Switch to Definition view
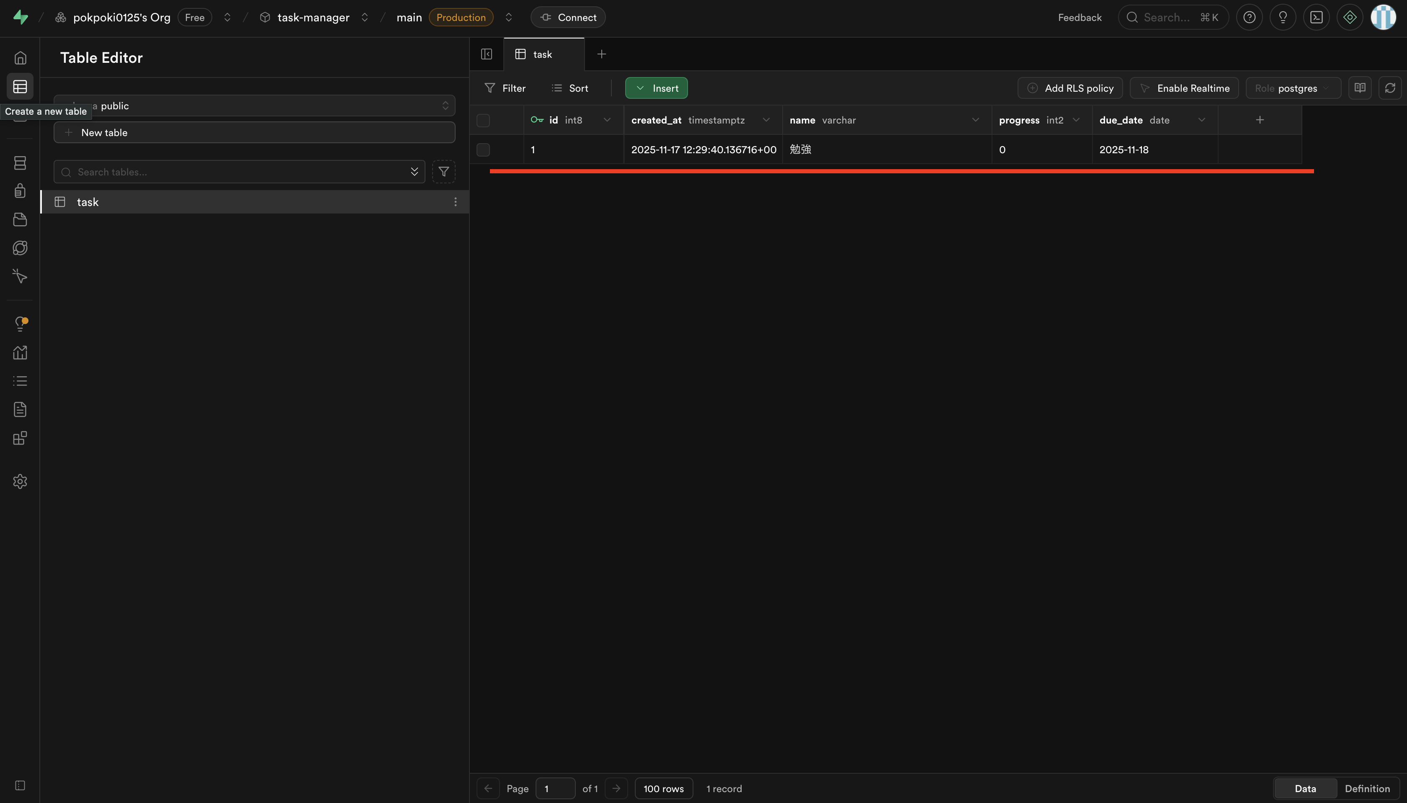The height and width of the screenshot is (803, 1407). pos(1367,789)
